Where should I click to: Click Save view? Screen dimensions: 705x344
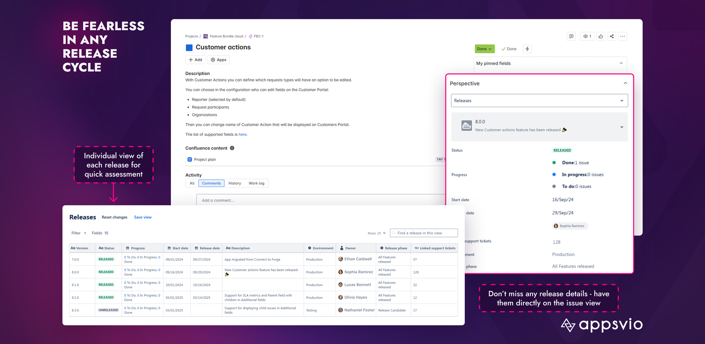pos(143,217)
